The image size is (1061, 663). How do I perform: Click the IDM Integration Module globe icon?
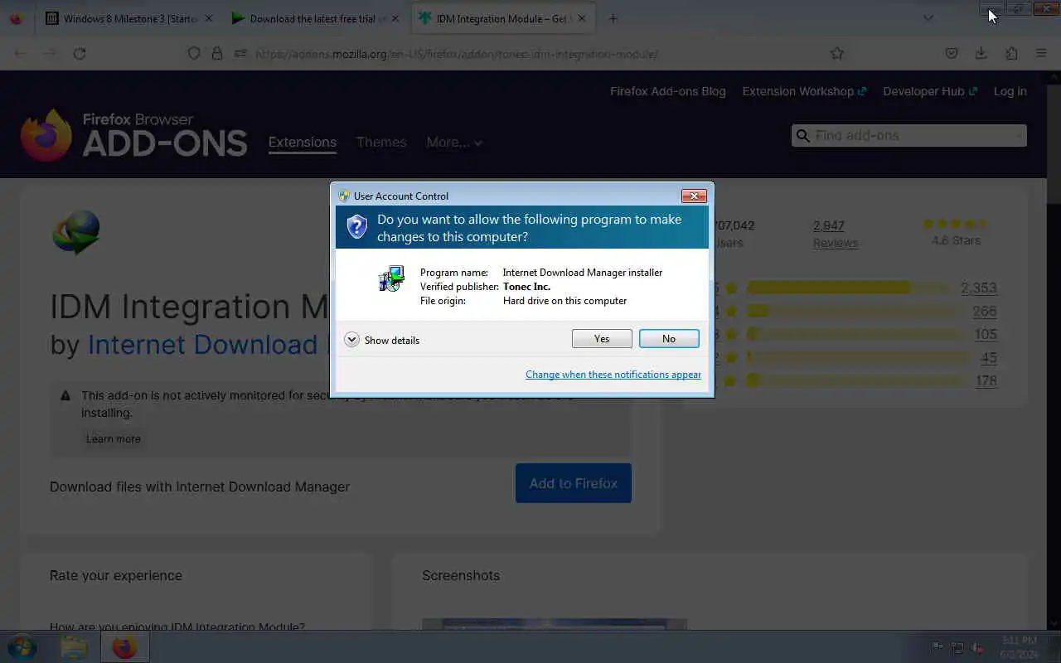click(x=76, y=232)
